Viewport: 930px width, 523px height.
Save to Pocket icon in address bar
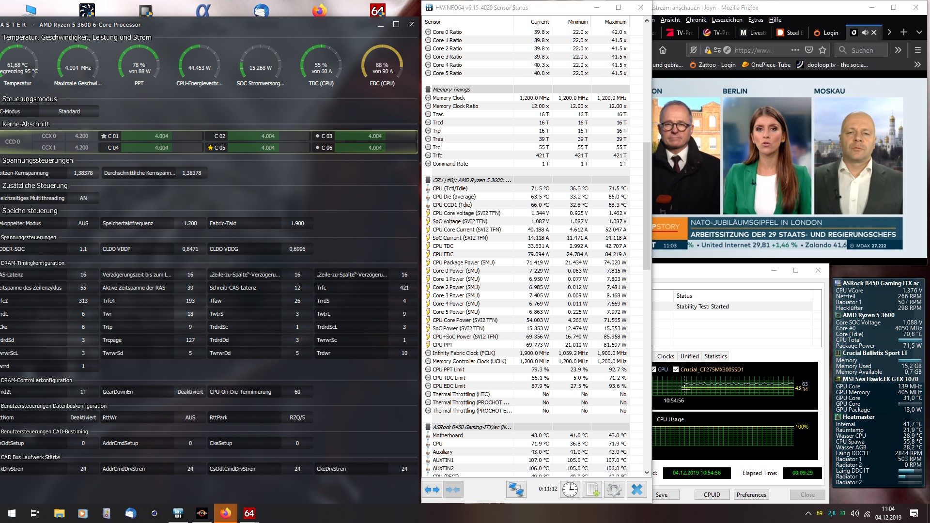tap(808, 50)
